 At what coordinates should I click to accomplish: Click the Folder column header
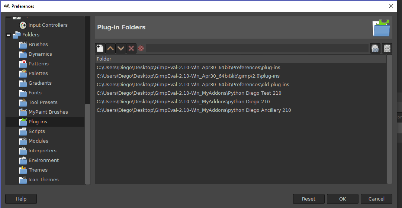coord(241,59)
